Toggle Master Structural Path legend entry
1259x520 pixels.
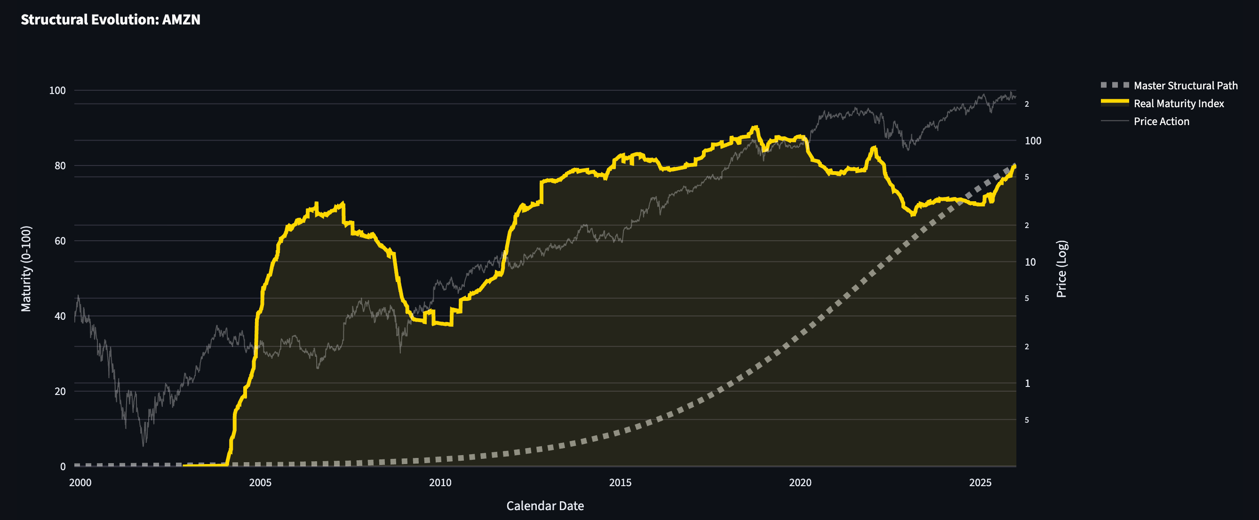coord(1185,86)
